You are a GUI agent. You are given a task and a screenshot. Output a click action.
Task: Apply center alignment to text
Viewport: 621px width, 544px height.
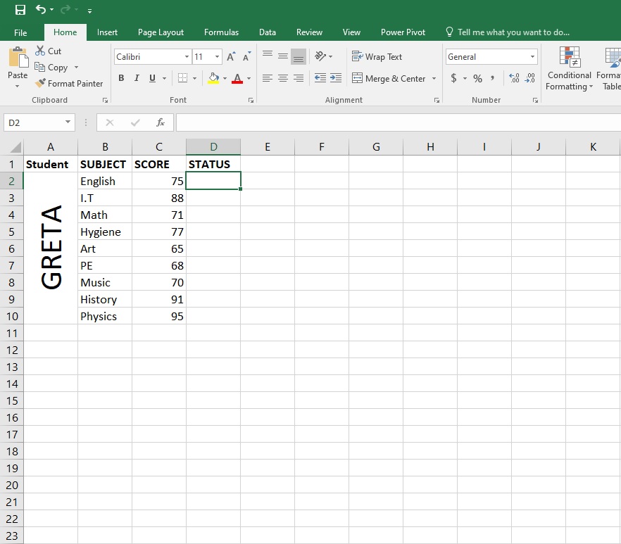[x=282, y=78]
